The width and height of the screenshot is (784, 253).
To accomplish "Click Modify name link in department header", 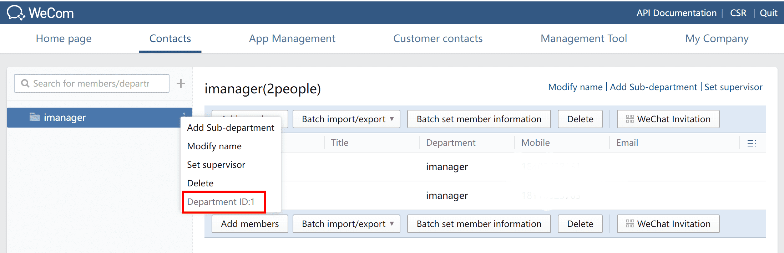I will 575,87.
